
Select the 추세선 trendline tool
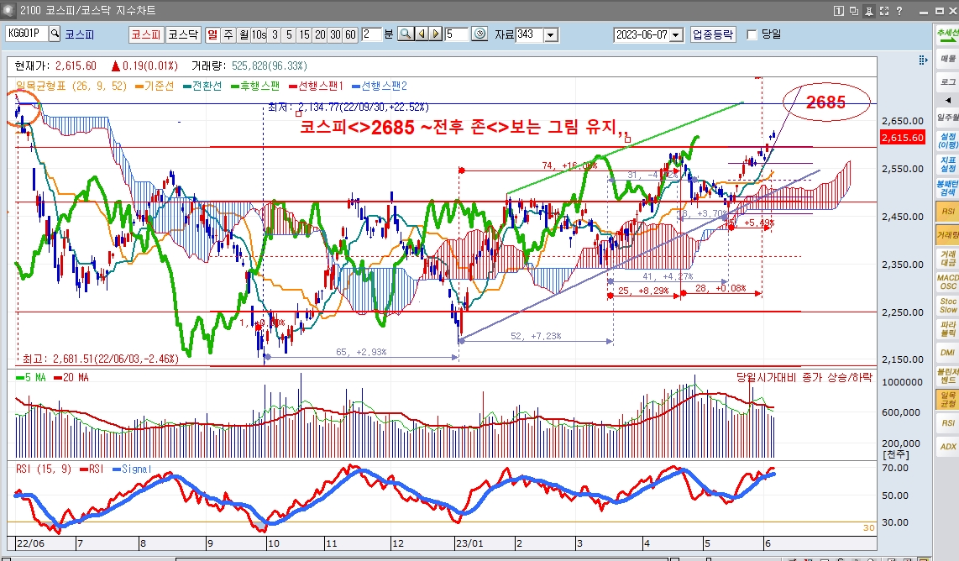947,34
